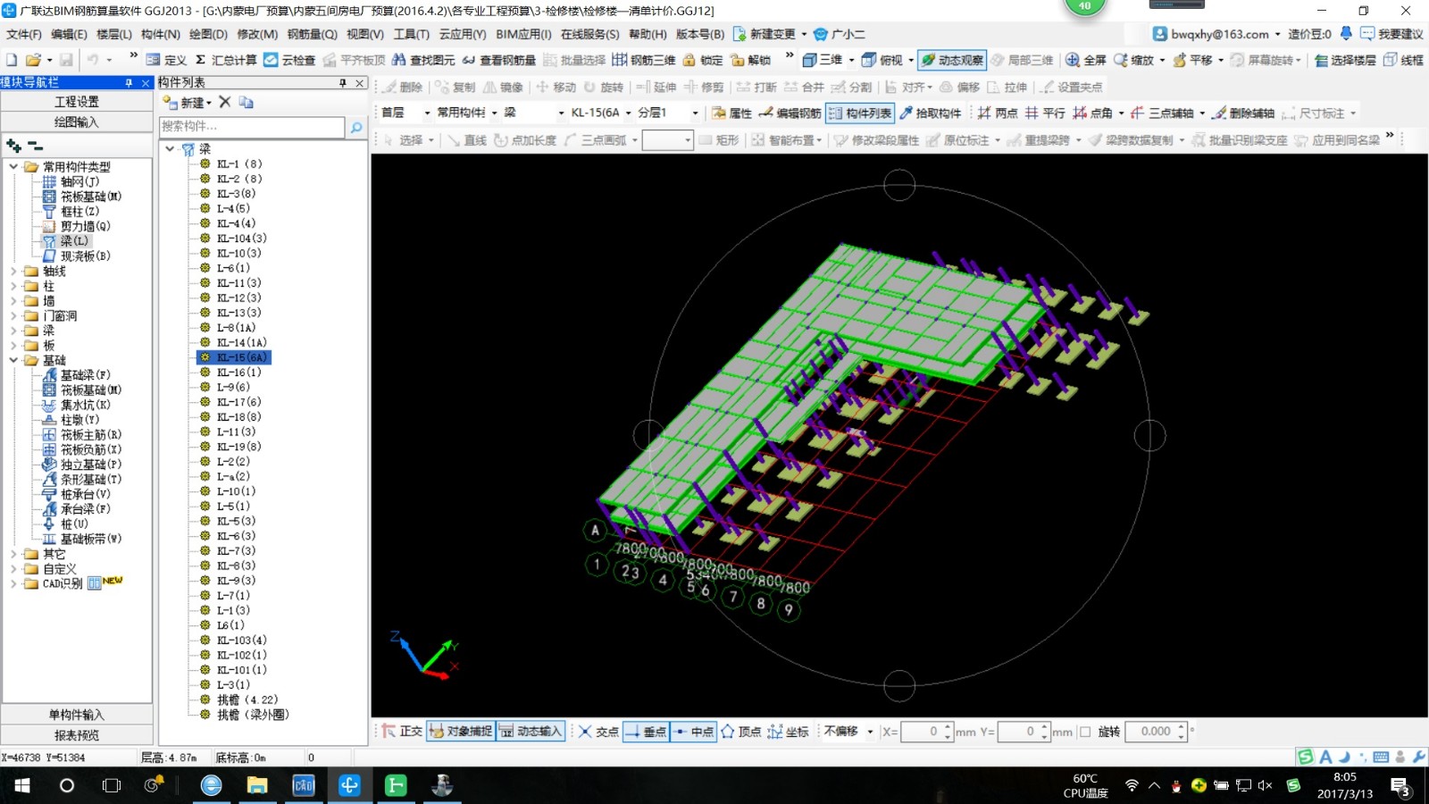The height and width of the screenshot is (804, 1429).
Task: Click the 工程设置 panel button
Action: click(77, 102)
